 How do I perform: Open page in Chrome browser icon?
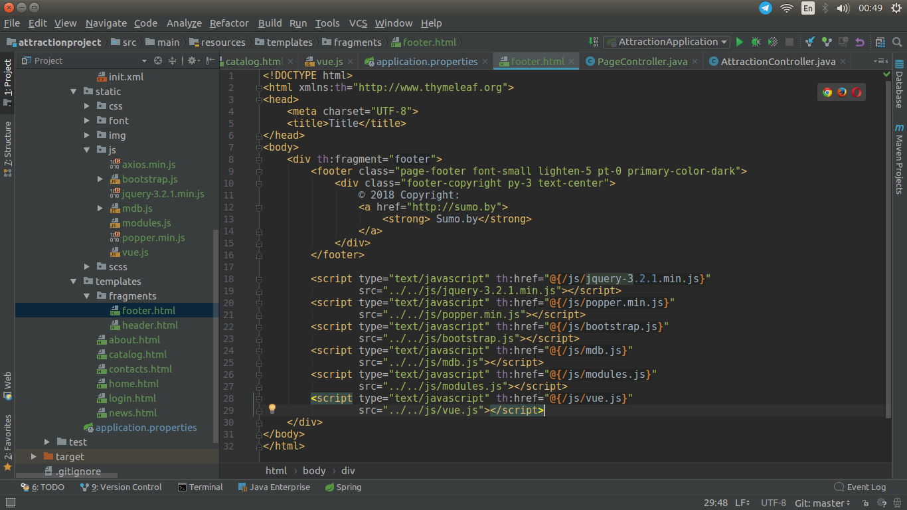coord(827,92)
